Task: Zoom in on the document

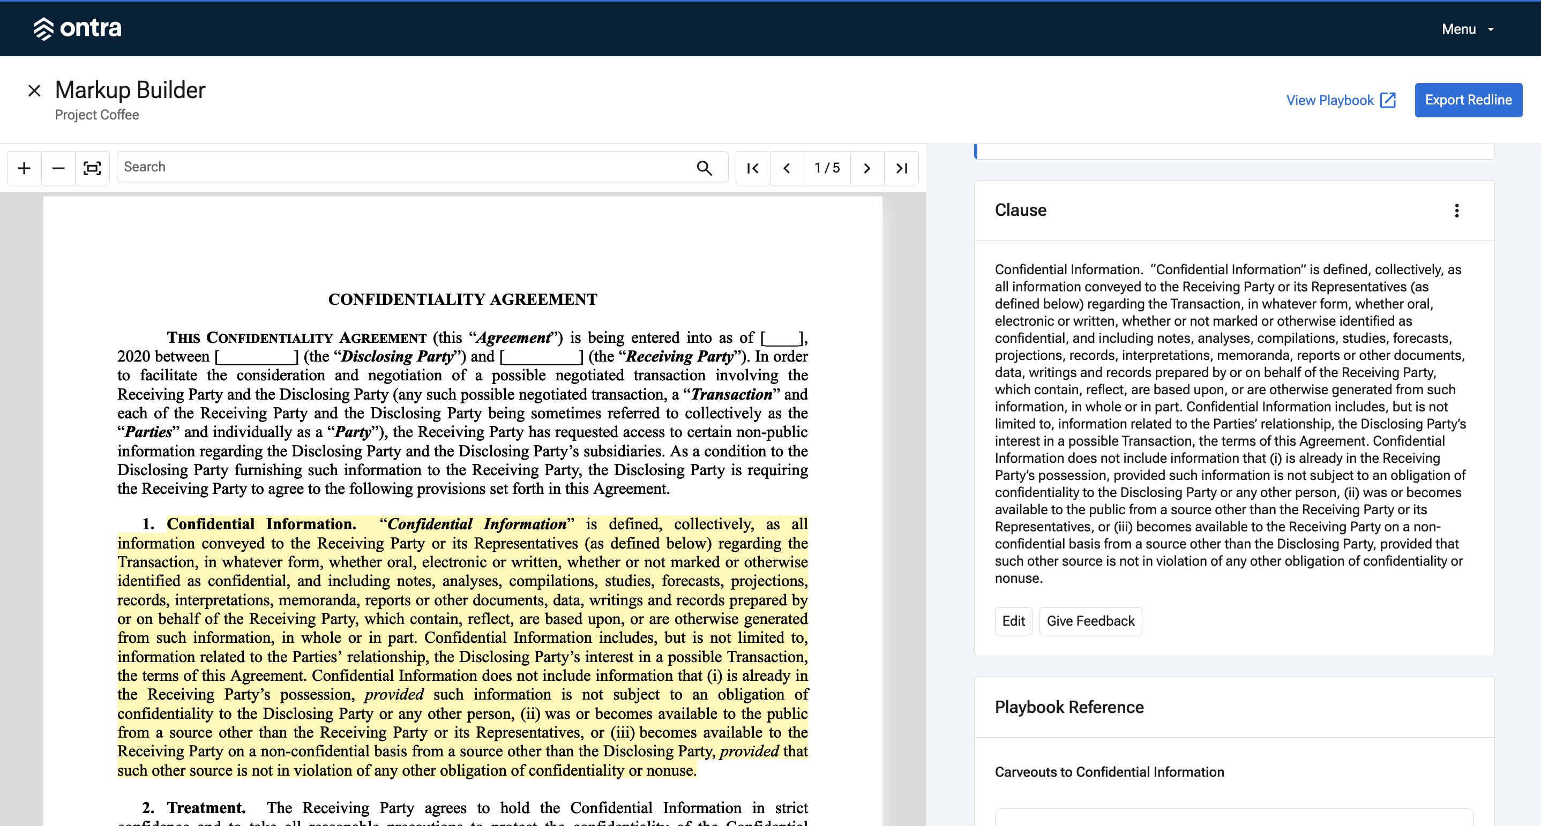Action: [x=24, y=168]
